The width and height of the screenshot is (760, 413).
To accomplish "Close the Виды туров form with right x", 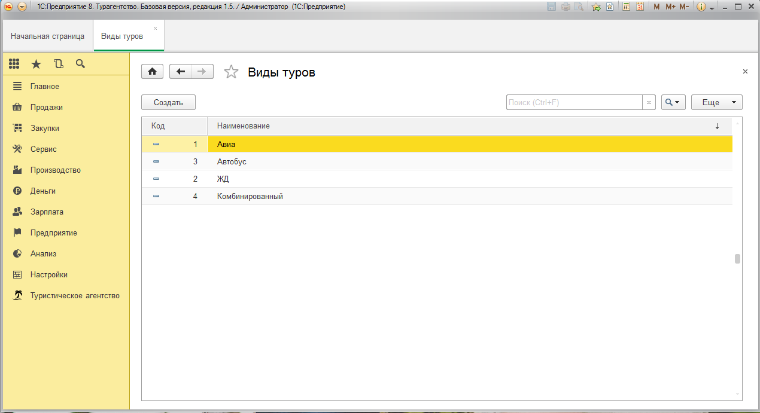I will pos(745,71).
